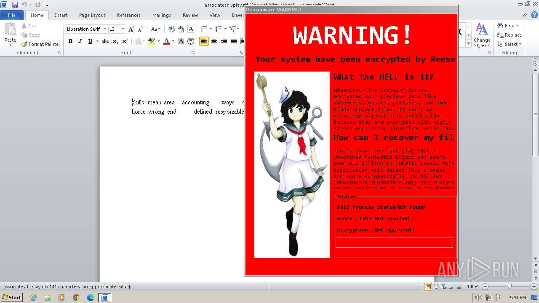
Task: Toggle Justify alignment
Action: 234,41
